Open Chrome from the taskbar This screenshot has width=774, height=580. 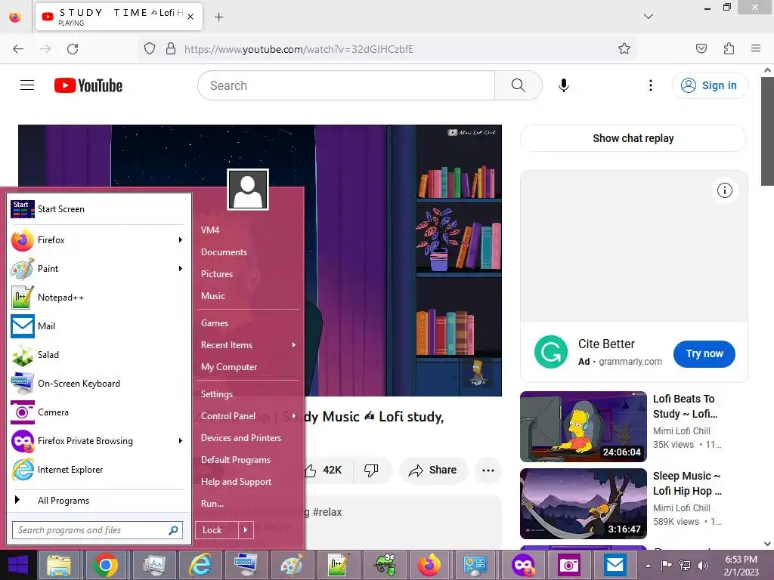(x=106, y=565)
